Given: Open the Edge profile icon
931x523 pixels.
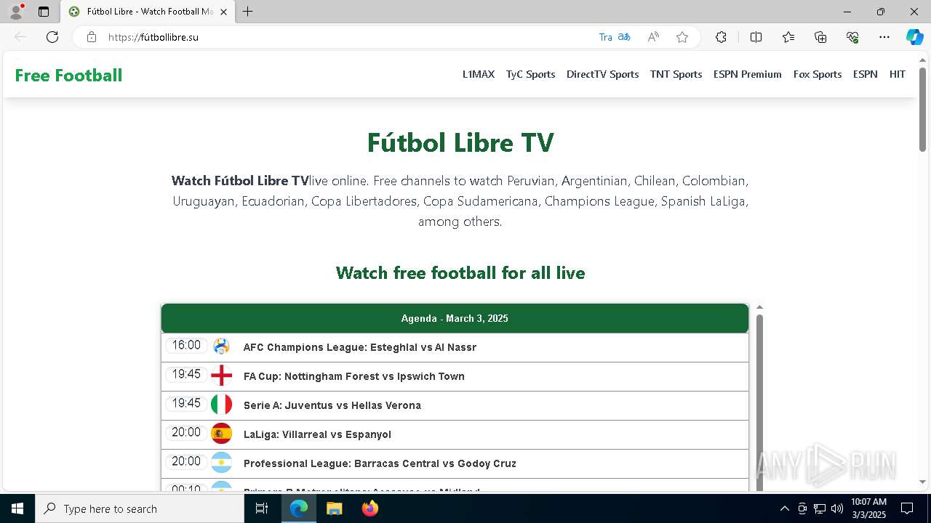Looking at the screenshot, I should (x=16, y=12).
